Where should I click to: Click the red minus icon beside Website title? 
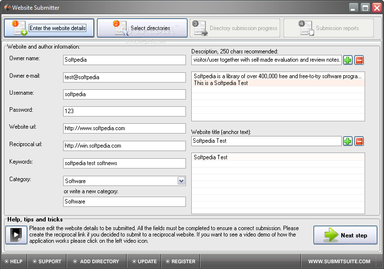tap(359, 141)
